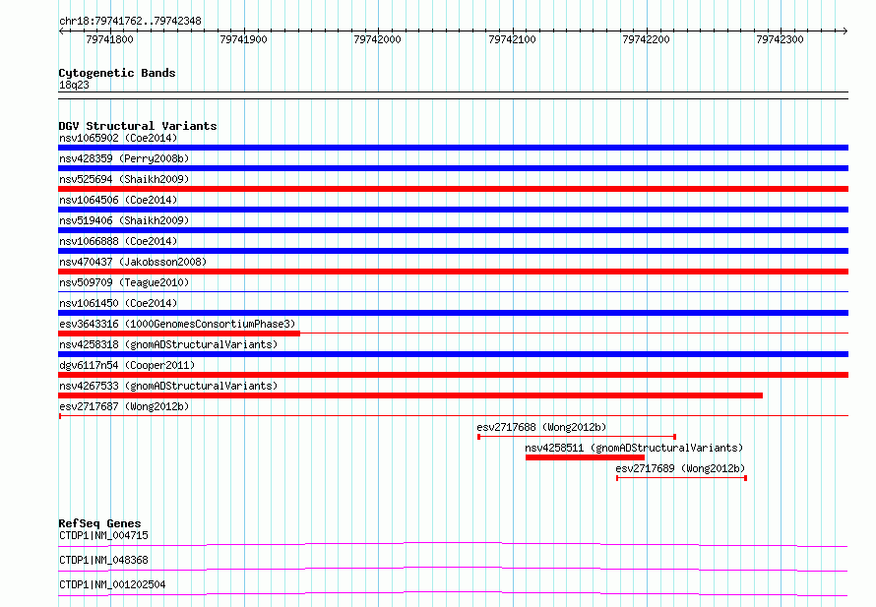Select the red bar under nsv4258511
The image size is (876, 607).
coord(585,457)
